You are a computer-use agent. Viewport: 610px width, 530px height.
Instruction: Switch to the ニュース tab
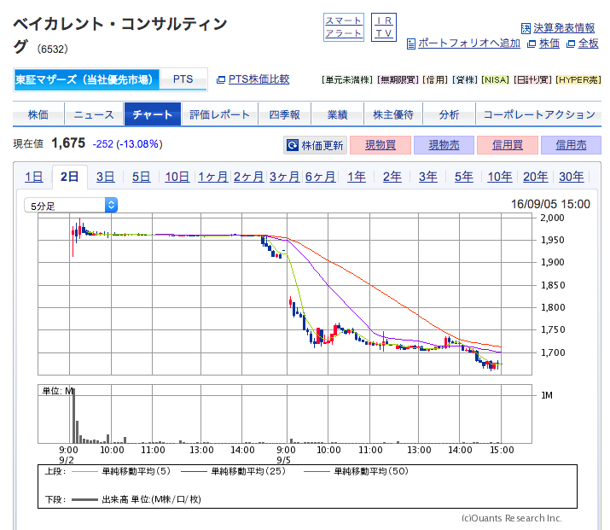[94, 114]
